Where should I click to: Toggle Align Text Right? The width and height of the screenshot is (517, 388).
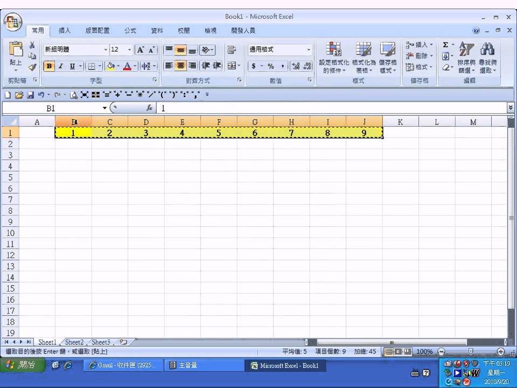click(x=192, y=66)
